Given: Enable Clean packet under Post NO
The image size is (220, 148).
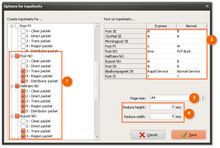Looking at the screenshot, I should [23, 61].
